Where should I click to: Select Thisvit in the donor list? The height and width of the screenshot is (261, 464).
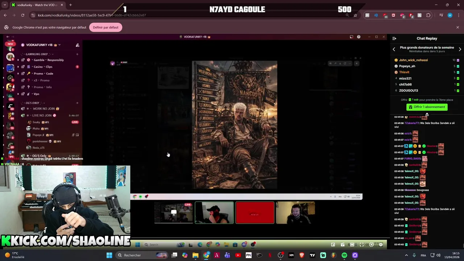tap(404, 72)
